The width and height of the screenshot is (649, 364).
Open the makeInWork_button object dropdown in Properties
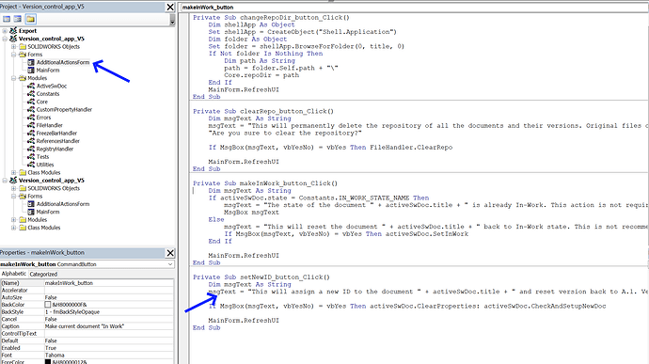pyautogui.click(x=170, y=264)
